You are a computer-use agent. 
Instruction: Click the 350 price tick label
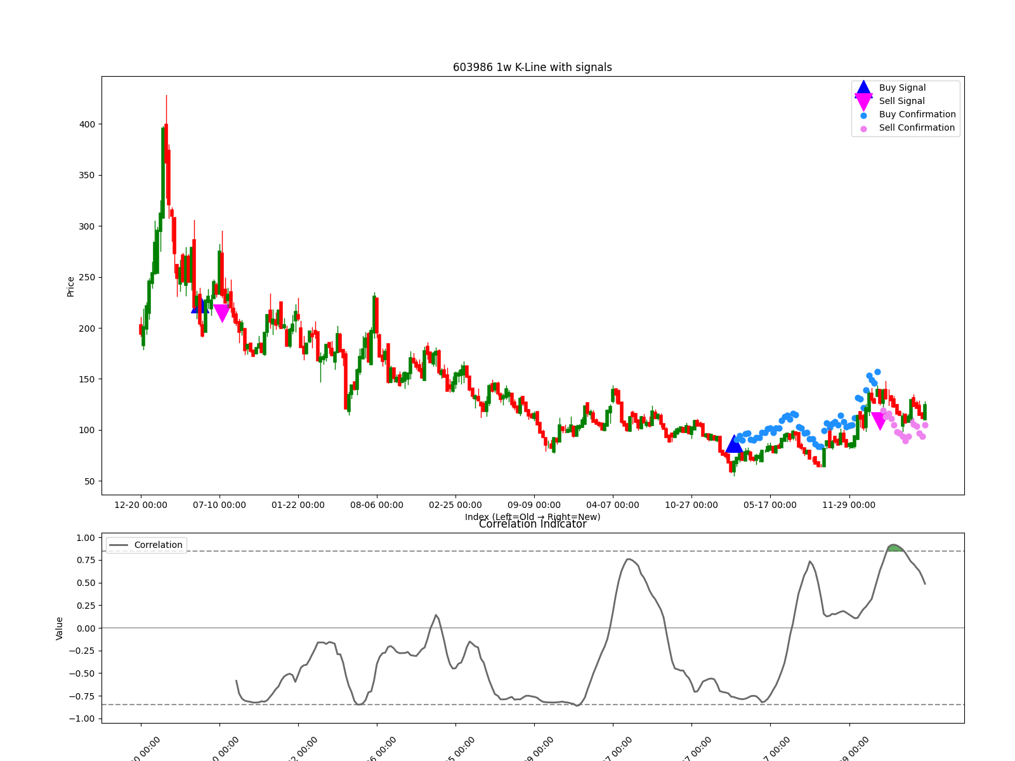click(x=87, y=176)
